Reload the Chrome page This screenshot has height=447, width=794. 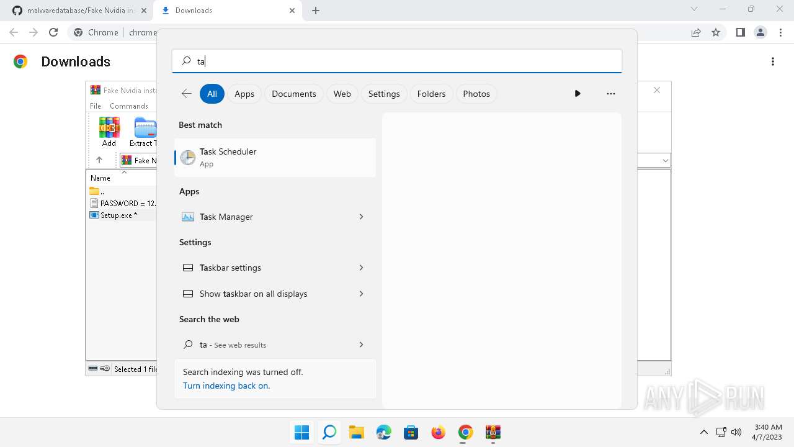coord(53,32)
